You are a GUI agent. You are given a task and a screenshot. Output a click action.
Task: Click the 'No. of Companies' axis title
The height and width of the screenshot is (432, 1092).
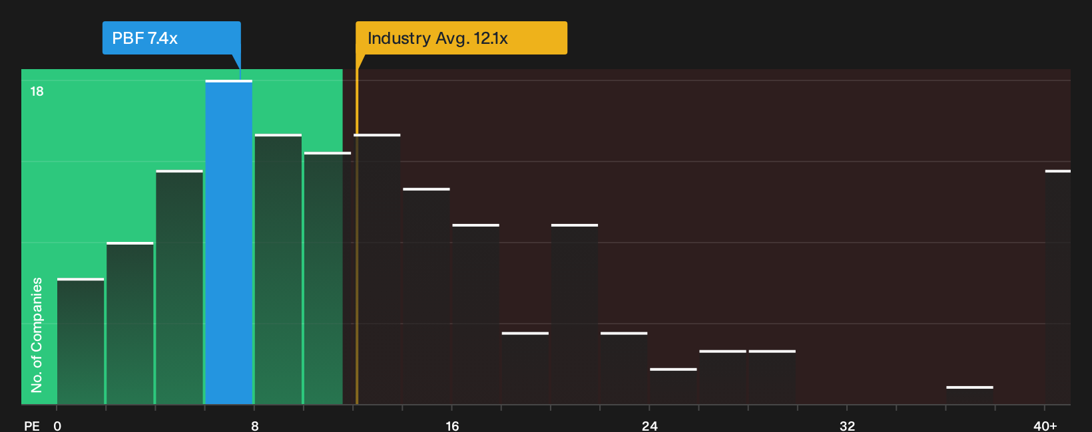point(37,334)
